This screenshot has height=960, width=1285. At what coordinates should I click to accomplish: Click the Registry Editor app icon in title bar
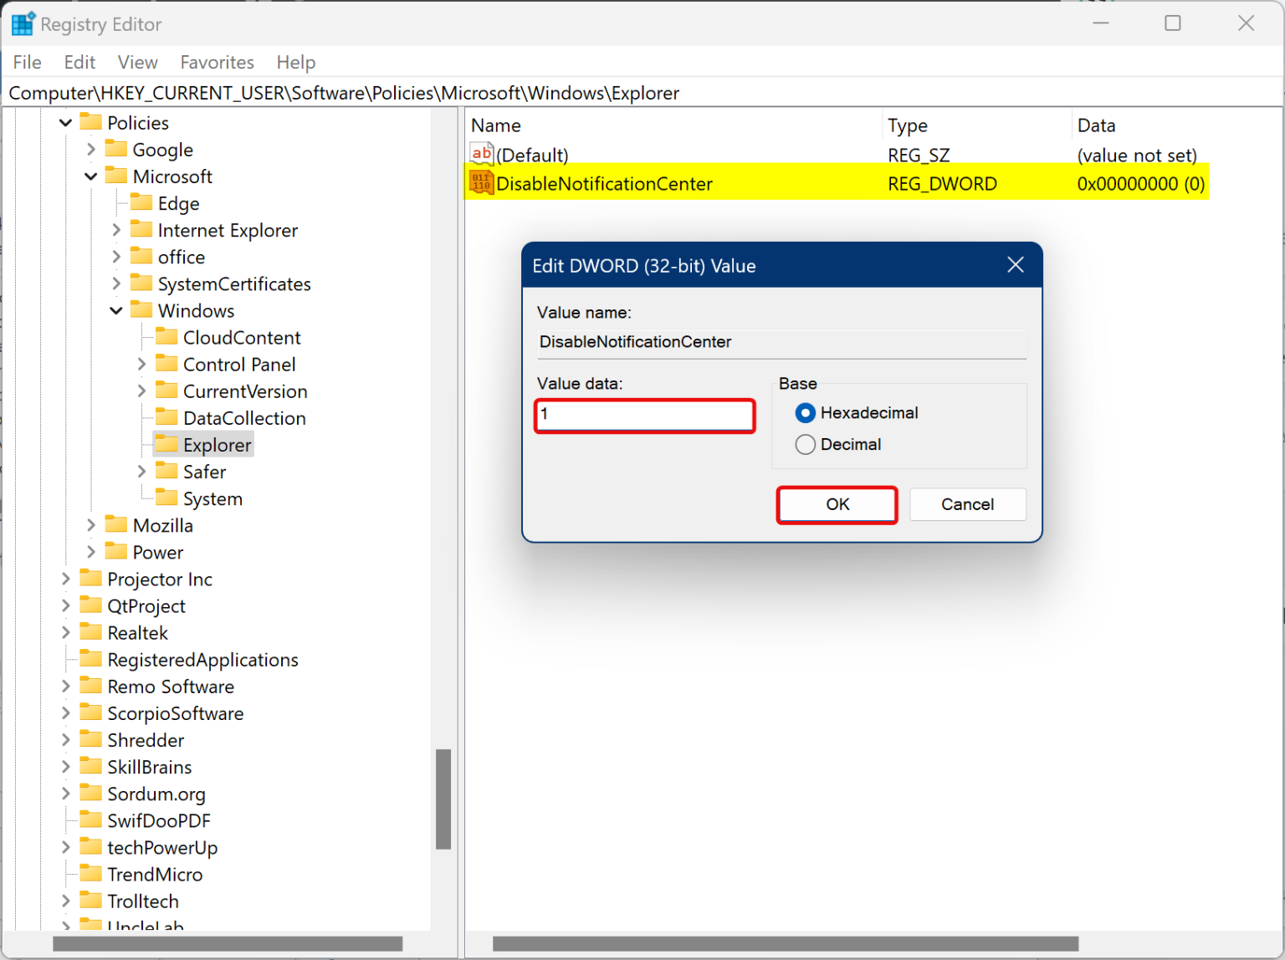click(23, 23)
